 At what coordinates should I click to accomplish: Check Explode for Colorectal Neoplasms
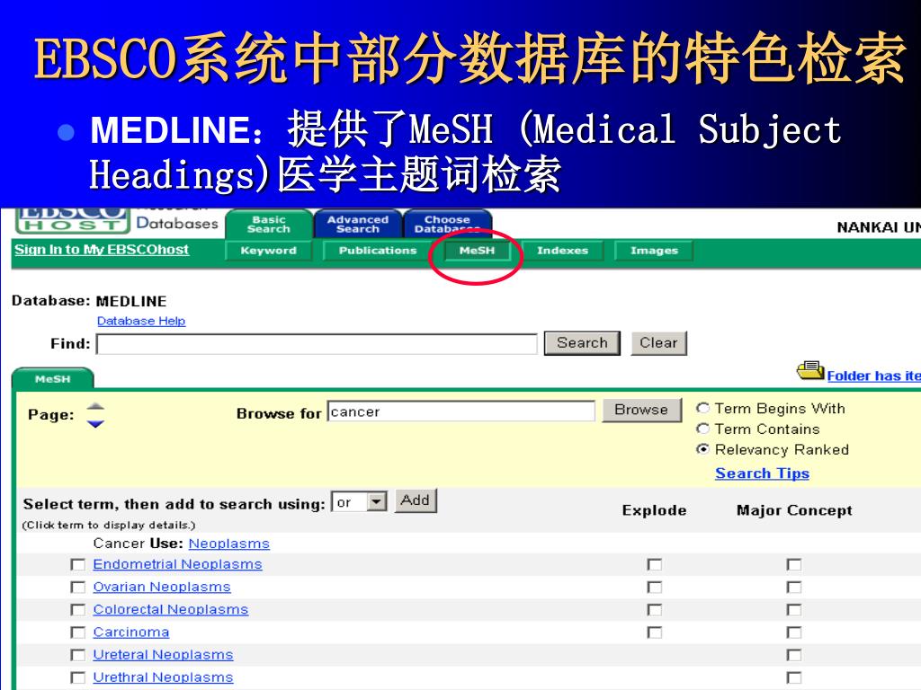coord(655,610)
